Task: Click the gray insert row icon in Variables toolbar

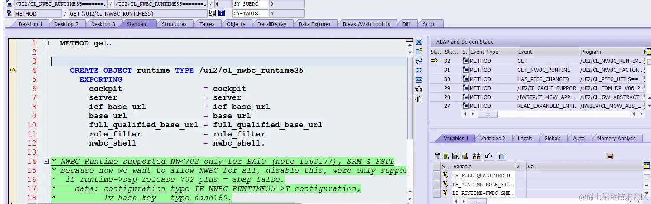Action: click(455, 156)
